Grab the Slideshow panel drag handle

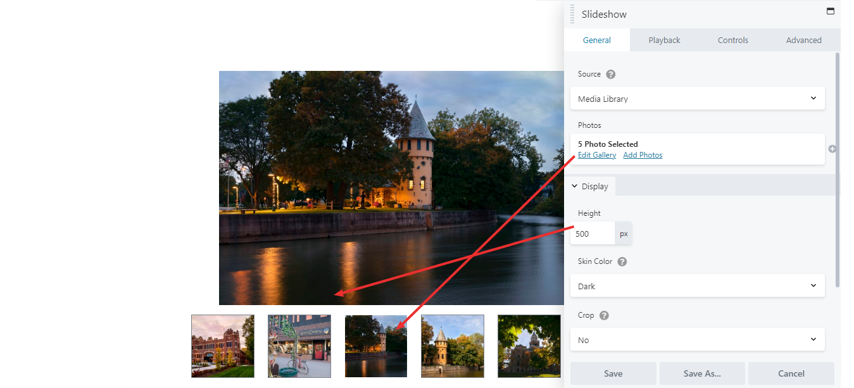pos(572,14)
